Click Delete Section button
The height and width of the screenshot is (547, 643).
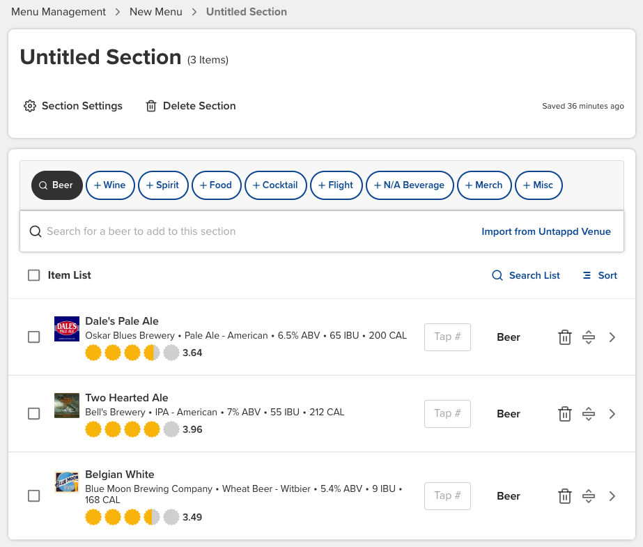point(191,106)
